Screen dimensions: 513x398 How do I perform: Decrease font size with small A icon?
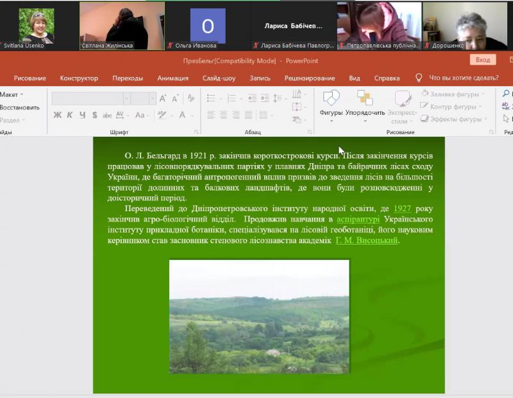point(175,98)
